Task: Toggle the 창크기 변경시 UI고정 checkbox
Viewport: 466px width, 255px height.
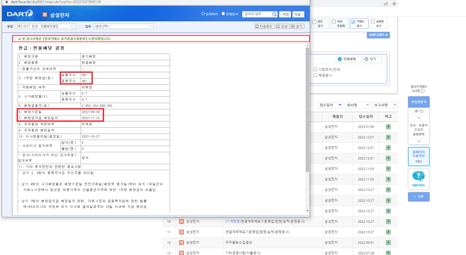Action: coord(423,91)
